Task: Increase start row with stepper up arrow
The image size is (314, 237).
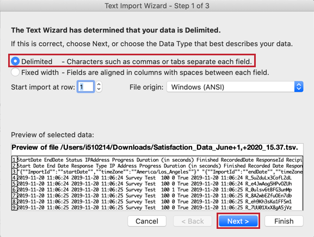Action: tap(98, 84)
